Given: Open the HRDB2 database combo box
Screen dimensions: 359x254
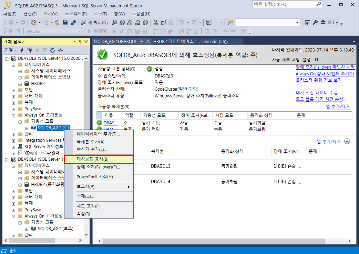Looking at the screenshot, I should [54, 31].
